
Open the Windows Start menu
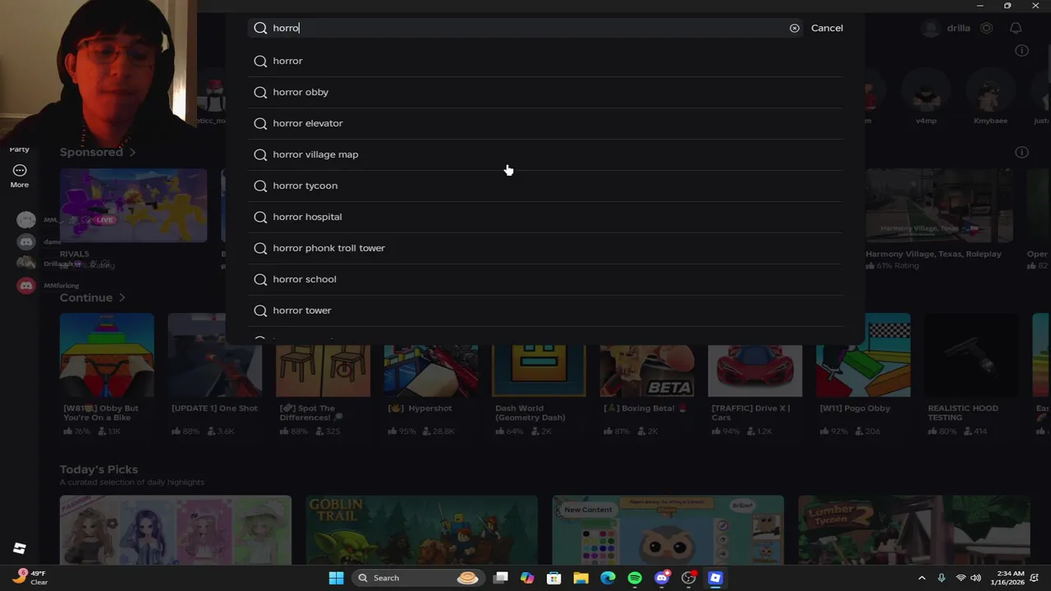(336, 578)
